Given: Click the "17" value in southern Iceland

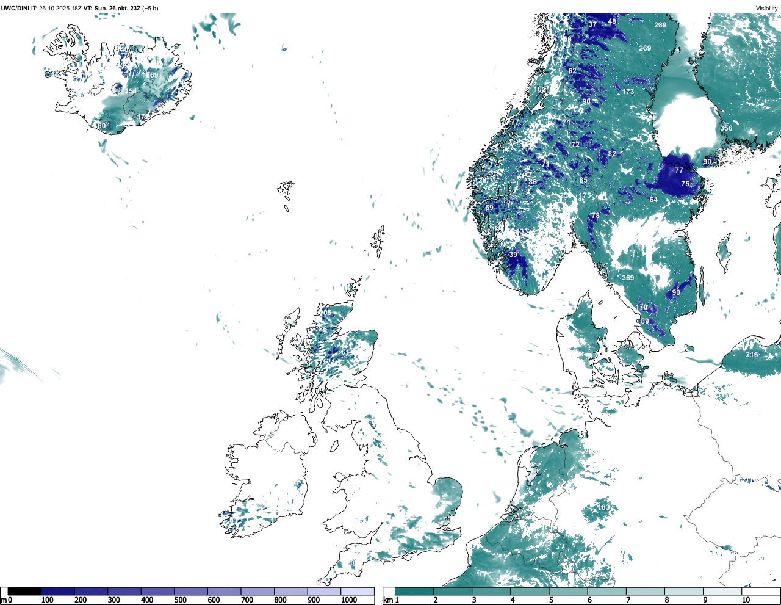Looking at the screenshot, I should (x=142, y=117).
